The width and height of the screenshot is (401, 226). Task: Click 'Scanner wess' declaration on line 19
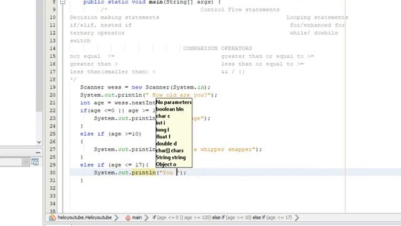click(x=101, y=87)
